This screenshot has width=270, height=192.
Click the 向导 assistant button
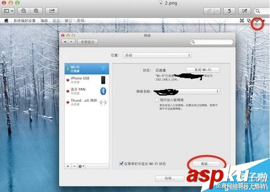tap(170, 178)
